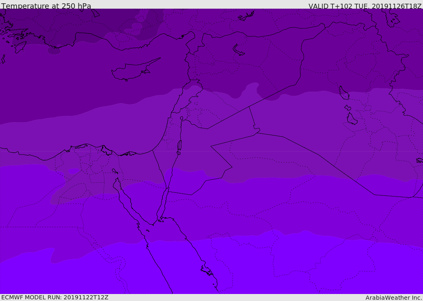Screen dimensions: 423x301
Task: Click the 'ECMWF MODEL RUN: 20191122T12Z' label
Action: (55, 297)
